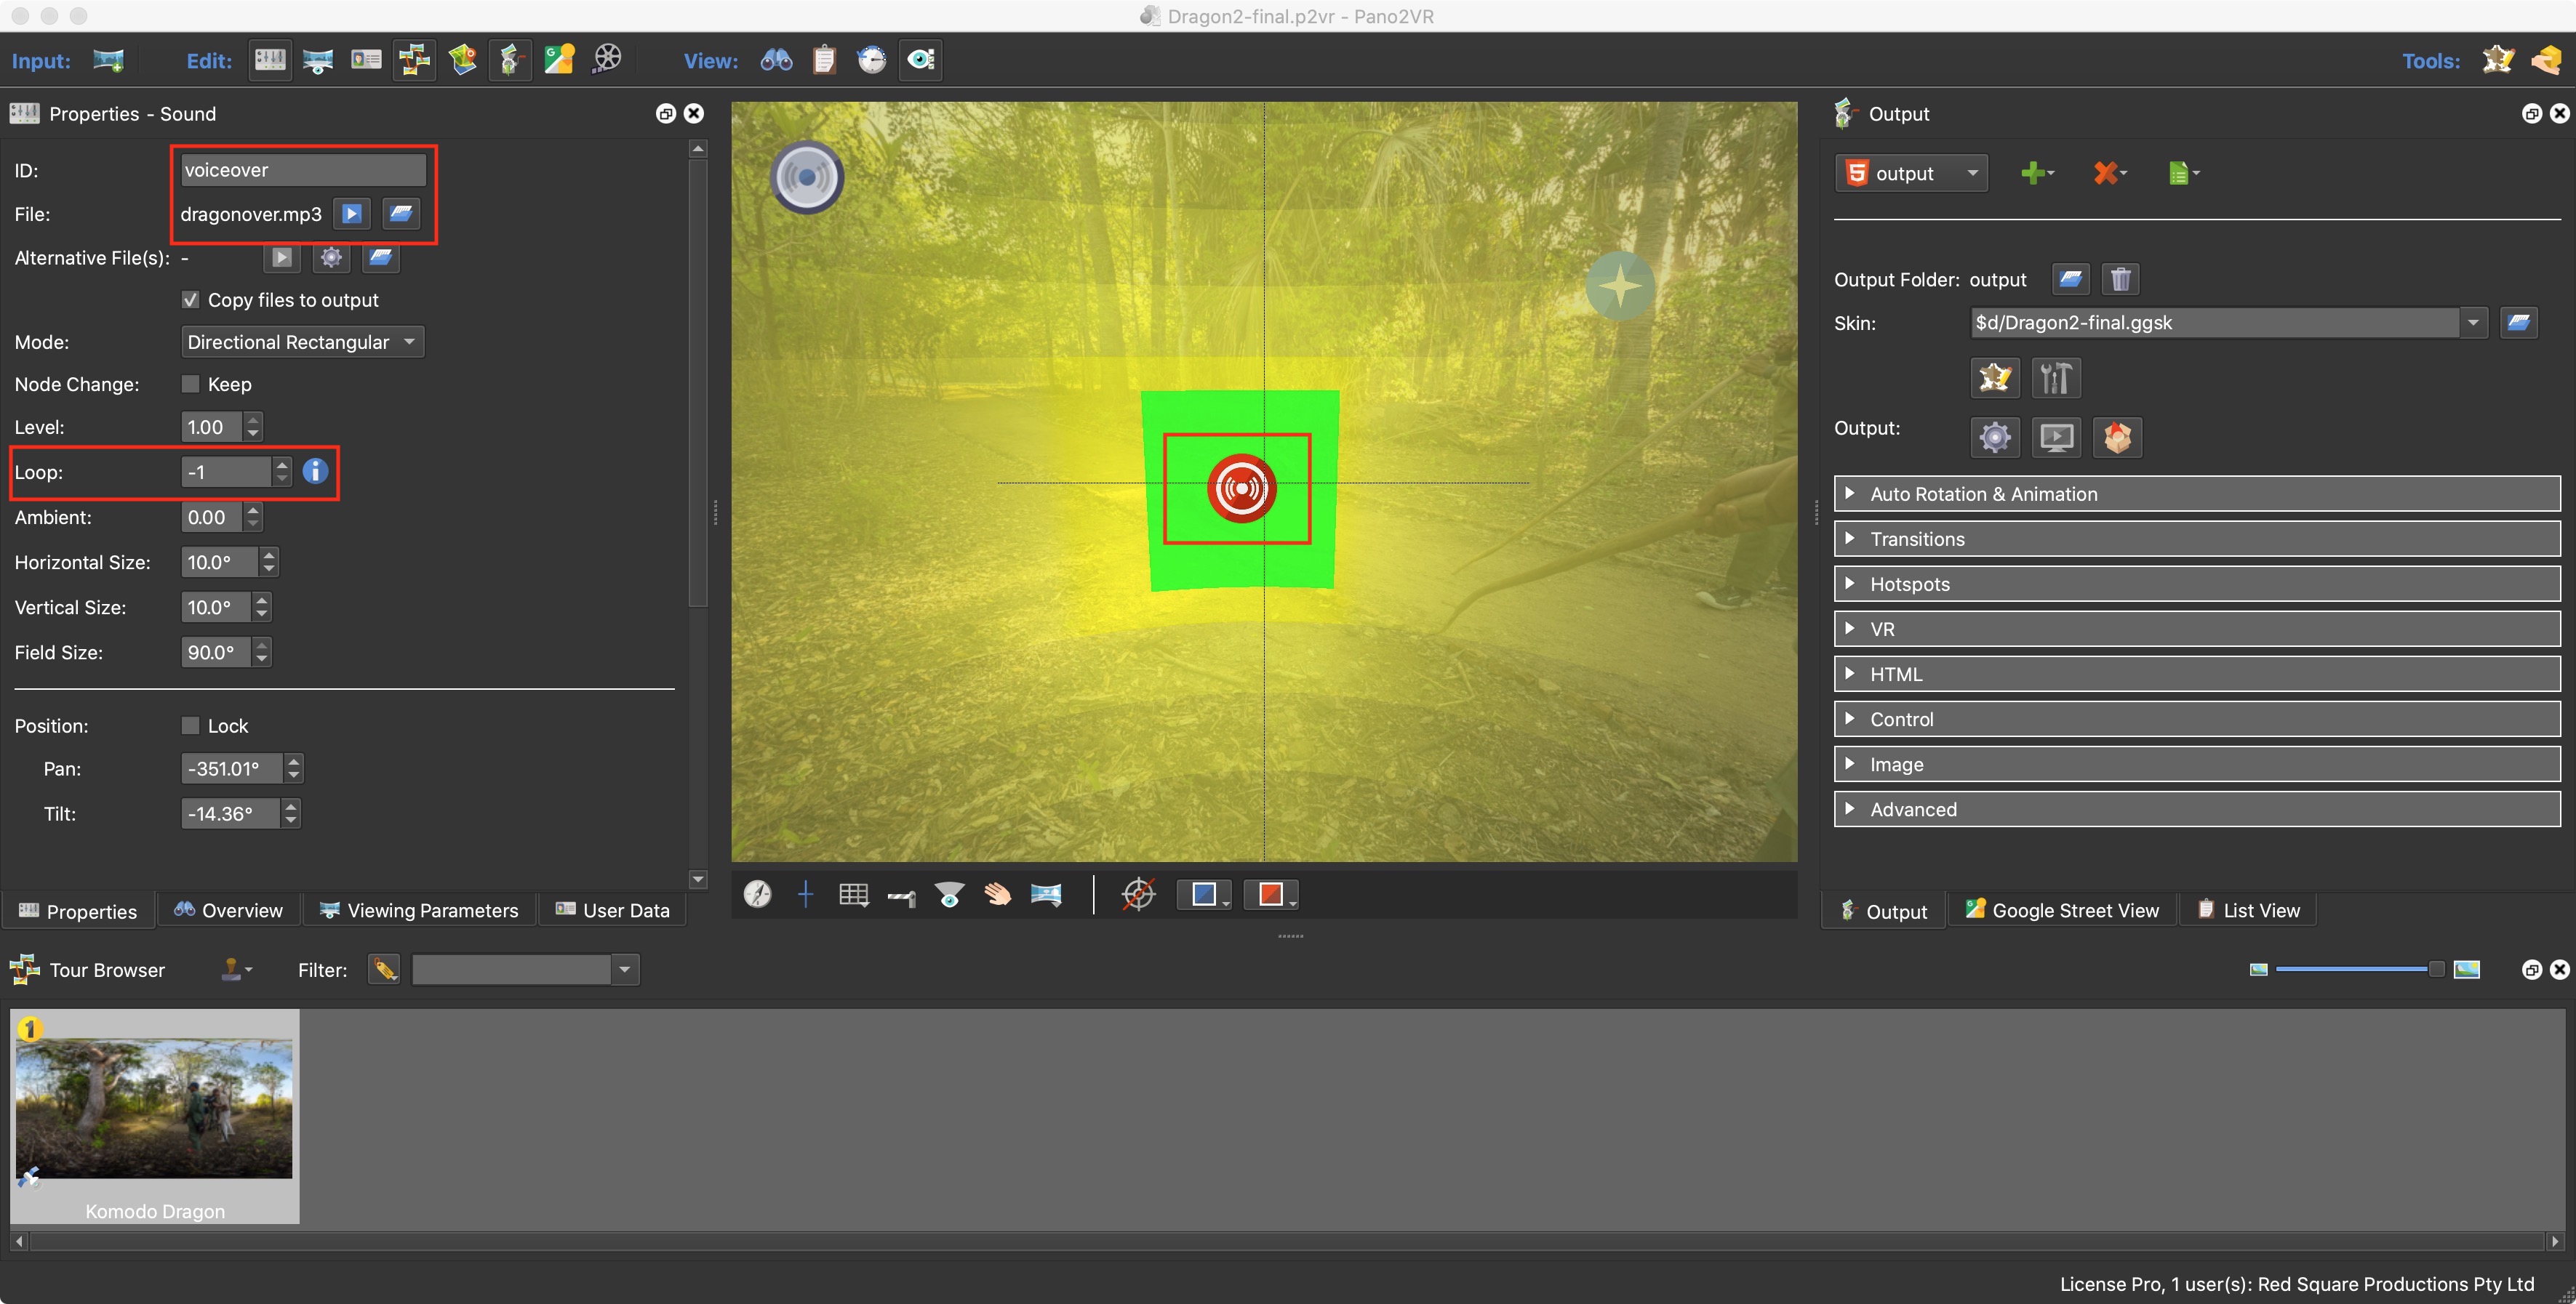Open Mode Directional Rectangular dropdown
Screen dimensions: 2576x1304
point(302,343)
